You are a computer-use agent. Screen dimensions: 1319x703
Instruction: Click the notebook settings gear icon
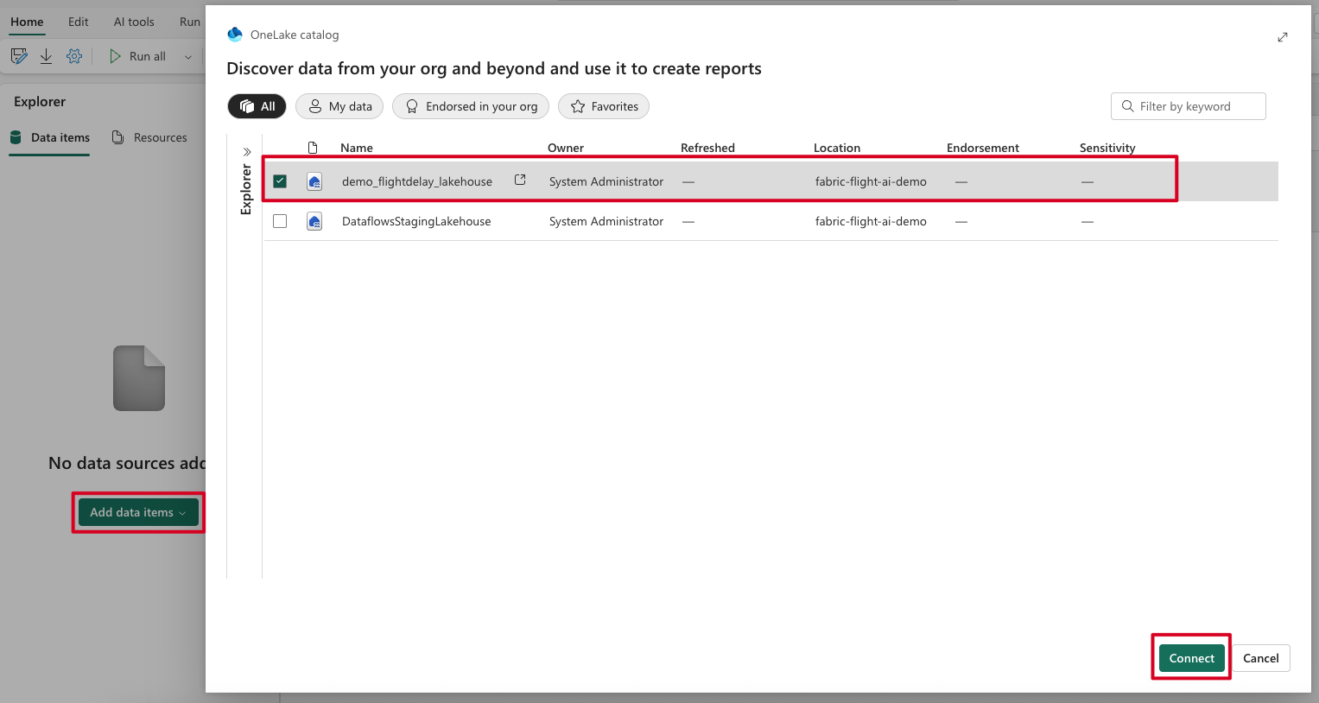tap(74, 56)
